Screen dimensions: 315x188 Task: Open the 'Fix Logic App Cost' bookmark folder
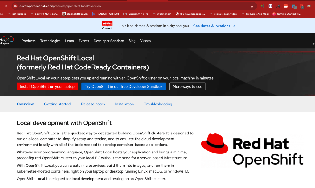[x=255, y=14]
